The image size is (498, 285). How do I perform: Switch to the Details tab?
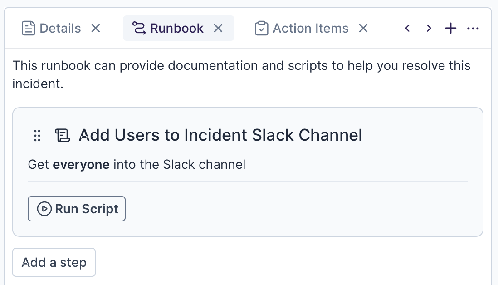[60, 29]
